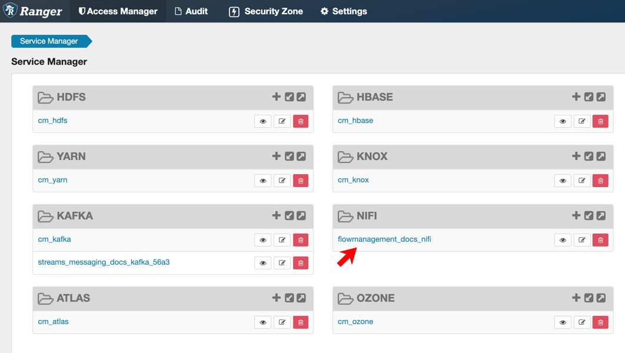Open the flowmanagement_docs_nifi service link
This screenshot has height=353, width=625.
pos(384,239)
